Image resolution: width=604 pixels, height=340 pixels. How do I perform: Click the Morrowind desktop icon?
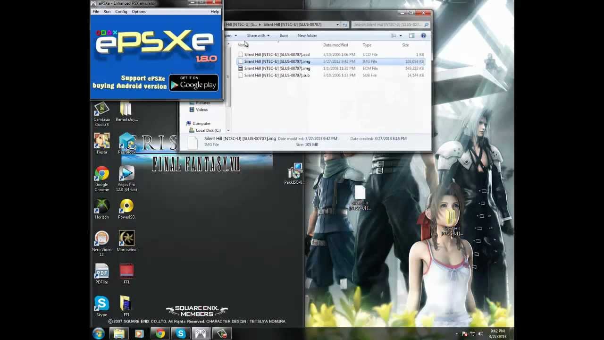[126, 242]
